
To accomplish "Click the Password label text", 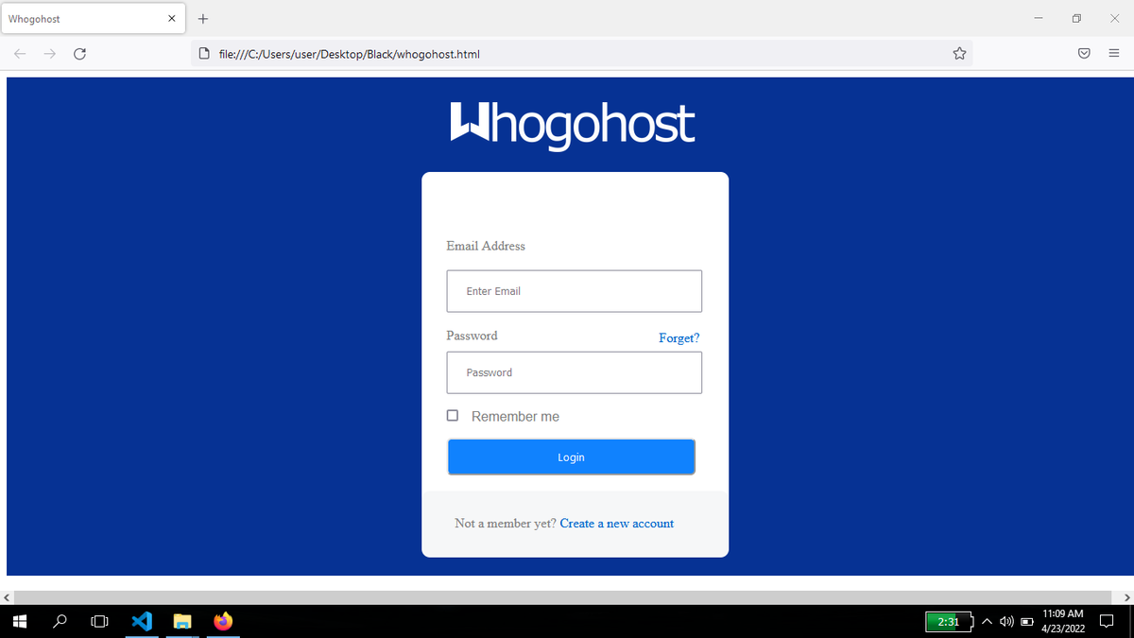I will [472, 336].
